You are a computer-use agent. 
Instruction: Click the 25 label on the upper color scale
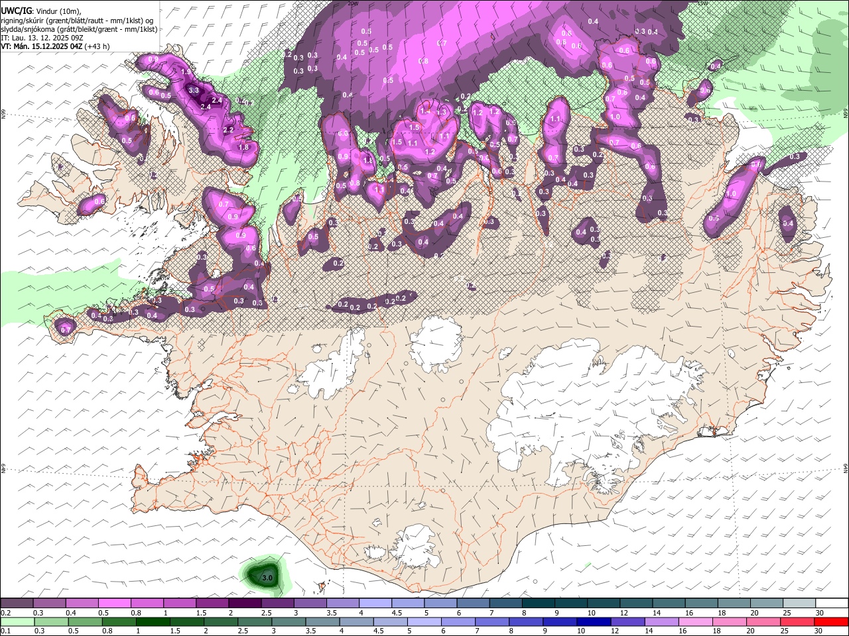pyautogui.click(x=786, y=613)
